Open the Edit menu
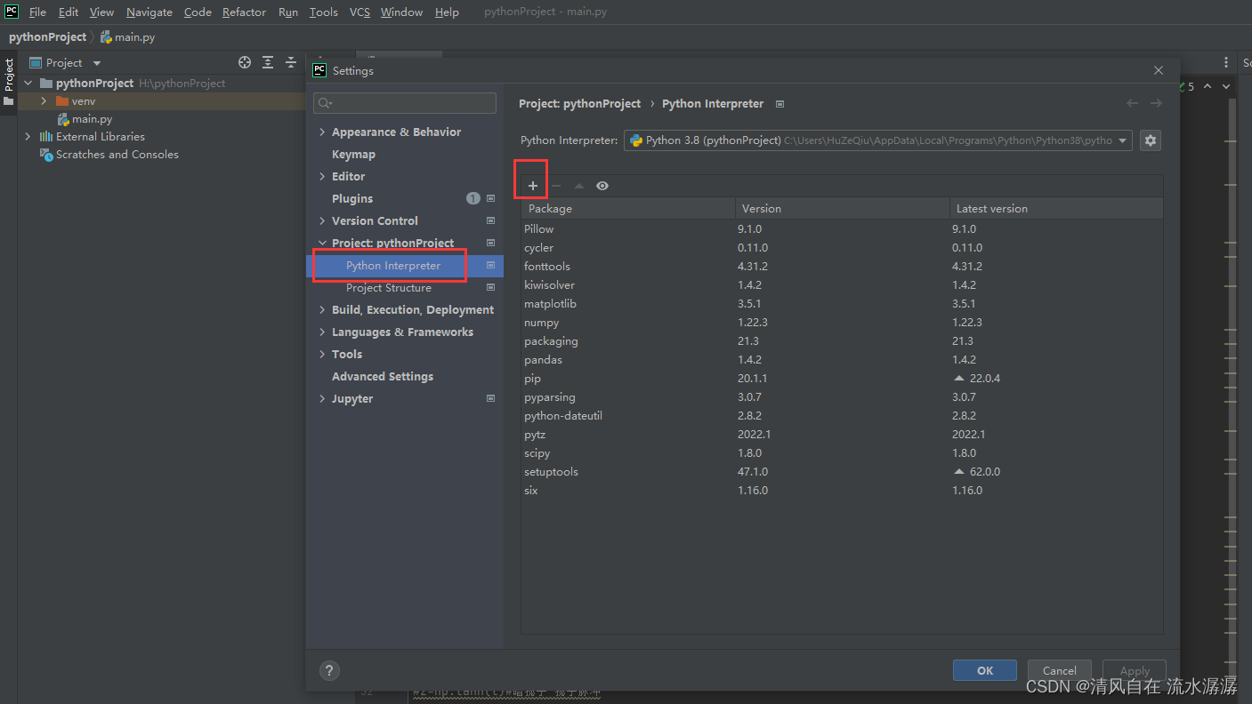Image resolution: width=1252 pixels, height=704 pixels. (x=69, y=12)
